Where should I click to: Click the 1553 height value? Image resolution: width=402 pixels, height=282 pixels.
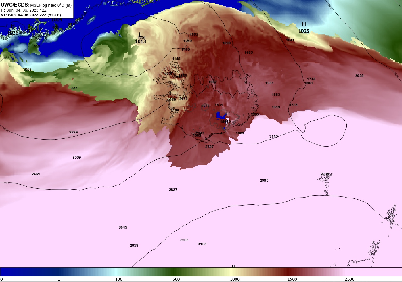click(x=194, y=35)
